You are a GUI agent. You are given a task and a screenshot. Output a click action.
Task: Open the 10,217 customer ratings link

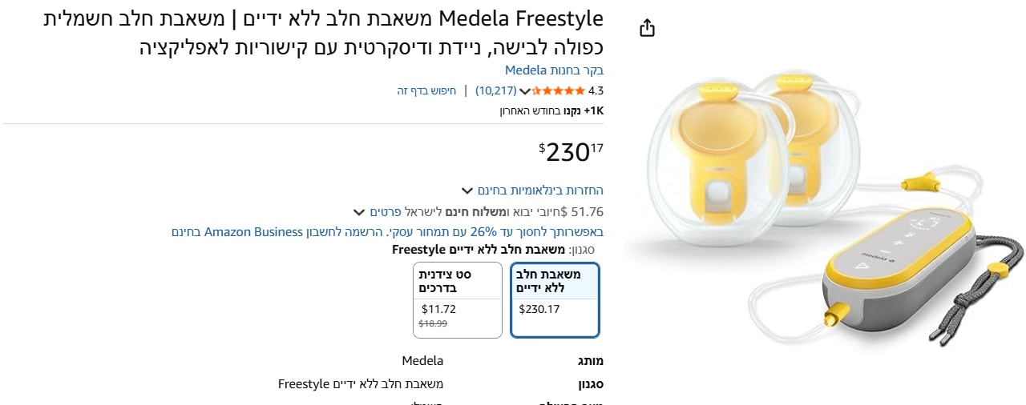[496, 90]
